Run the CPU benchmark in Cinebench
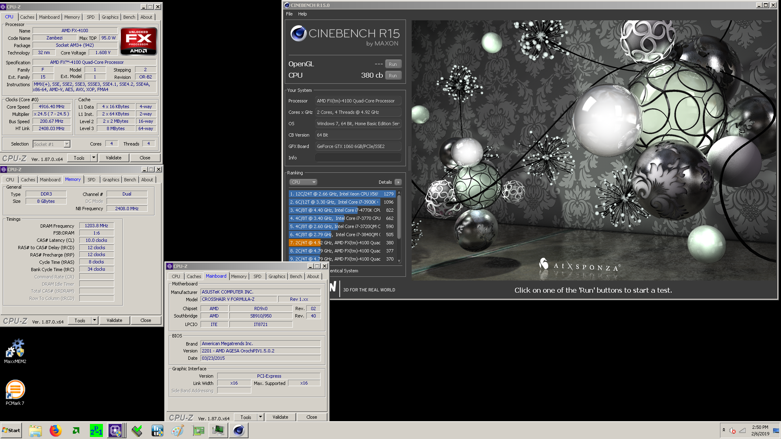781x439 pixels. [393, 76]
